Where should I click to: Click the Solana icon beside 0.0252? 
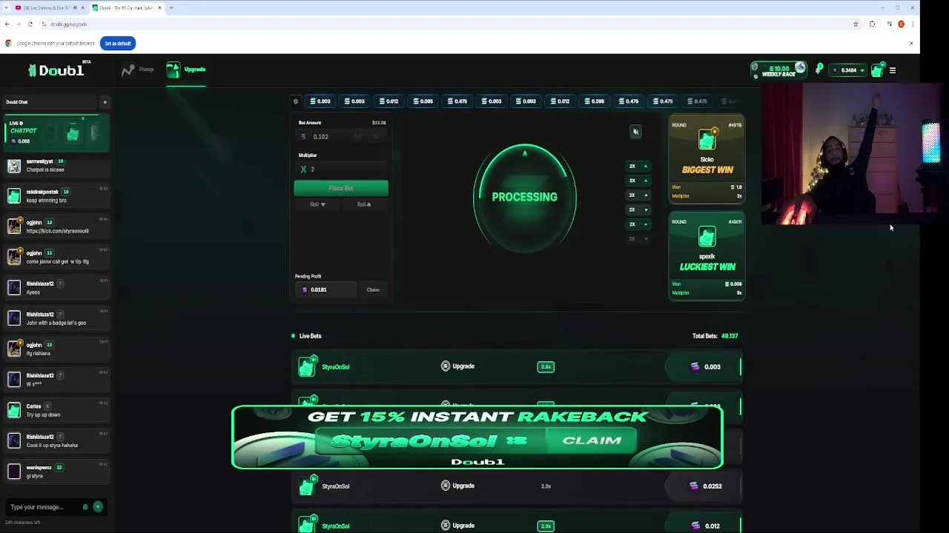[694, 486]
